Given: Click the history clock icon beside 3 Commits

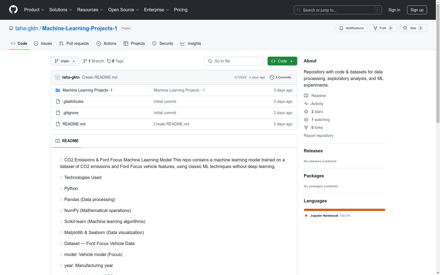Looking at the screenshot, I should (x=272, y=77).
